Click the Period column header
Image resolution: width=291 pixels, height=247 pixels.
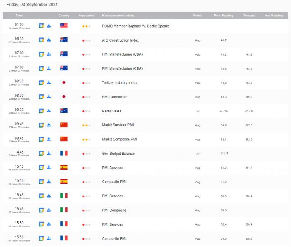[198, 16]
